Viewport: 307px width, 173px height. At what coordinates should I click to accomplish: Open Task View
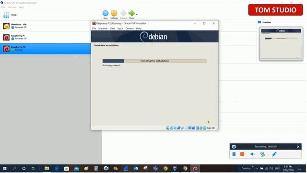coord(33,169)
